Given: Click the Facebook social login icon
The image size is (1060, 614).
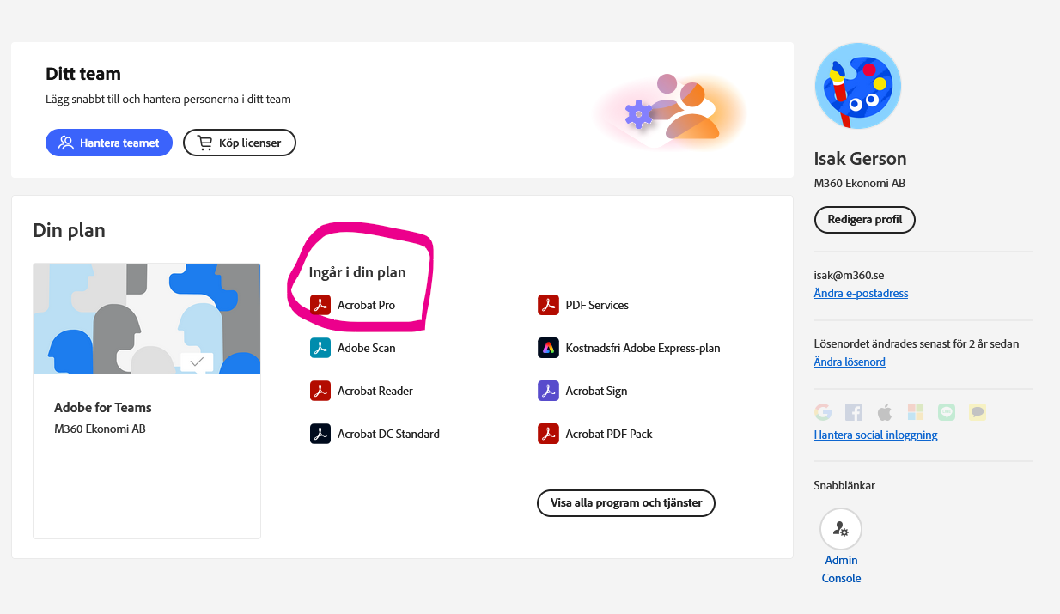Looking at the screenshot, I should [854, 412].
